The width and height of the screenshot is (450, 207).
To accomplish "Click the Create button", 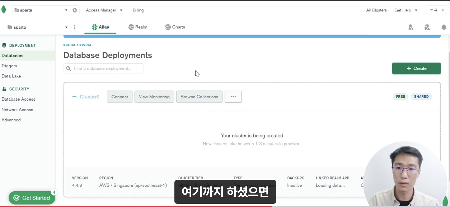I will click(416, 68).
